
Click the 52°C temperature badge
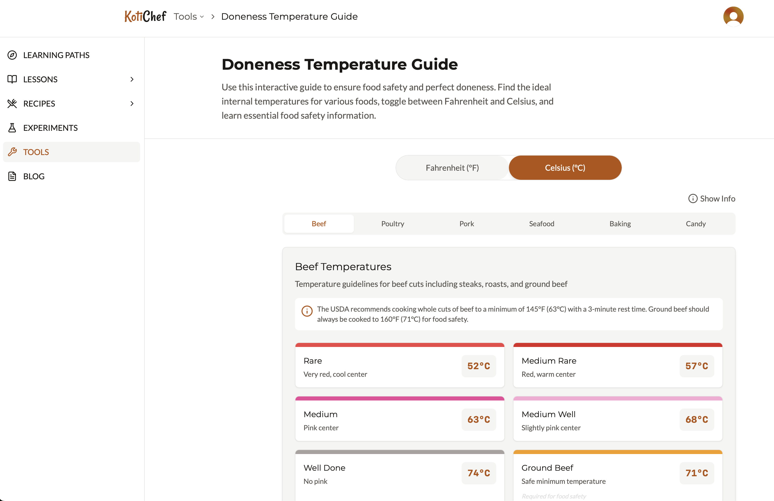click(479, 366)
